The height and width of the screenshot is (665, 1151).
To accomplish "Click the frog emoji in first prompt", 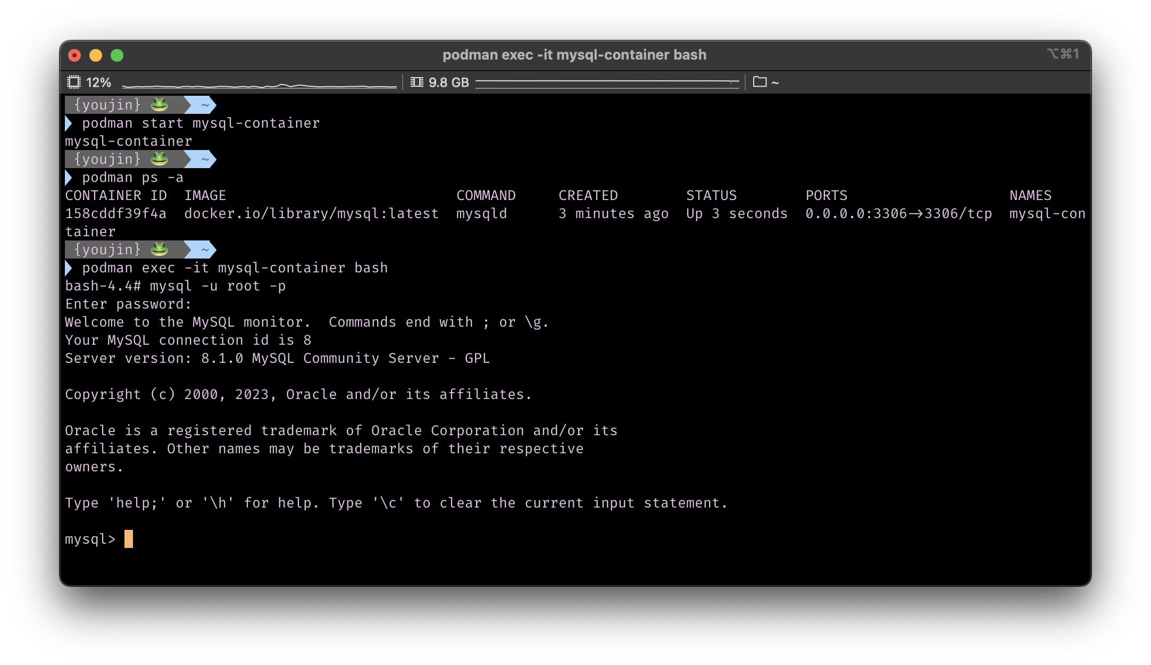I will point(159,105).
